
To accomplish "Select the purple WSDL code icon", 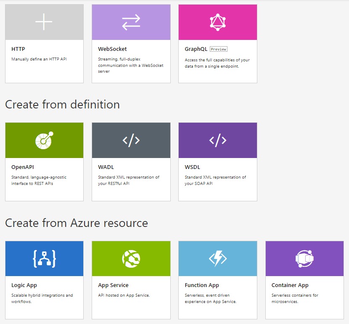I will [217, 140].
